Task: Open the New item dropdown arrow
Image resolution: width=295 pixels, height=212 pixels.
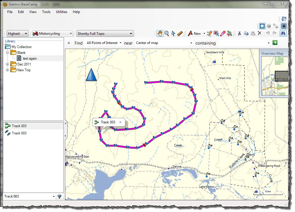Action: click(204, 34)
